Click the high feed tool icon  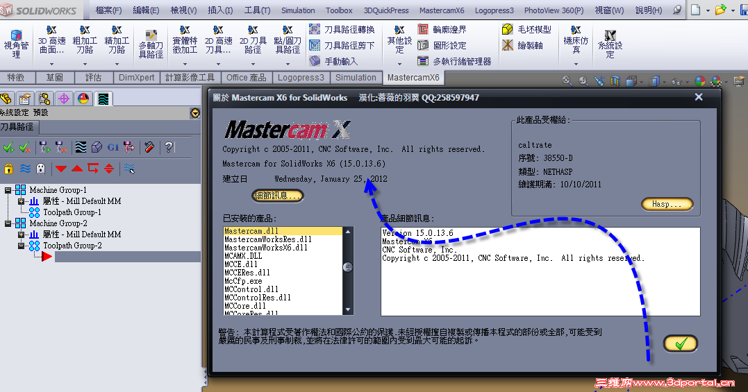click(129, 147)
